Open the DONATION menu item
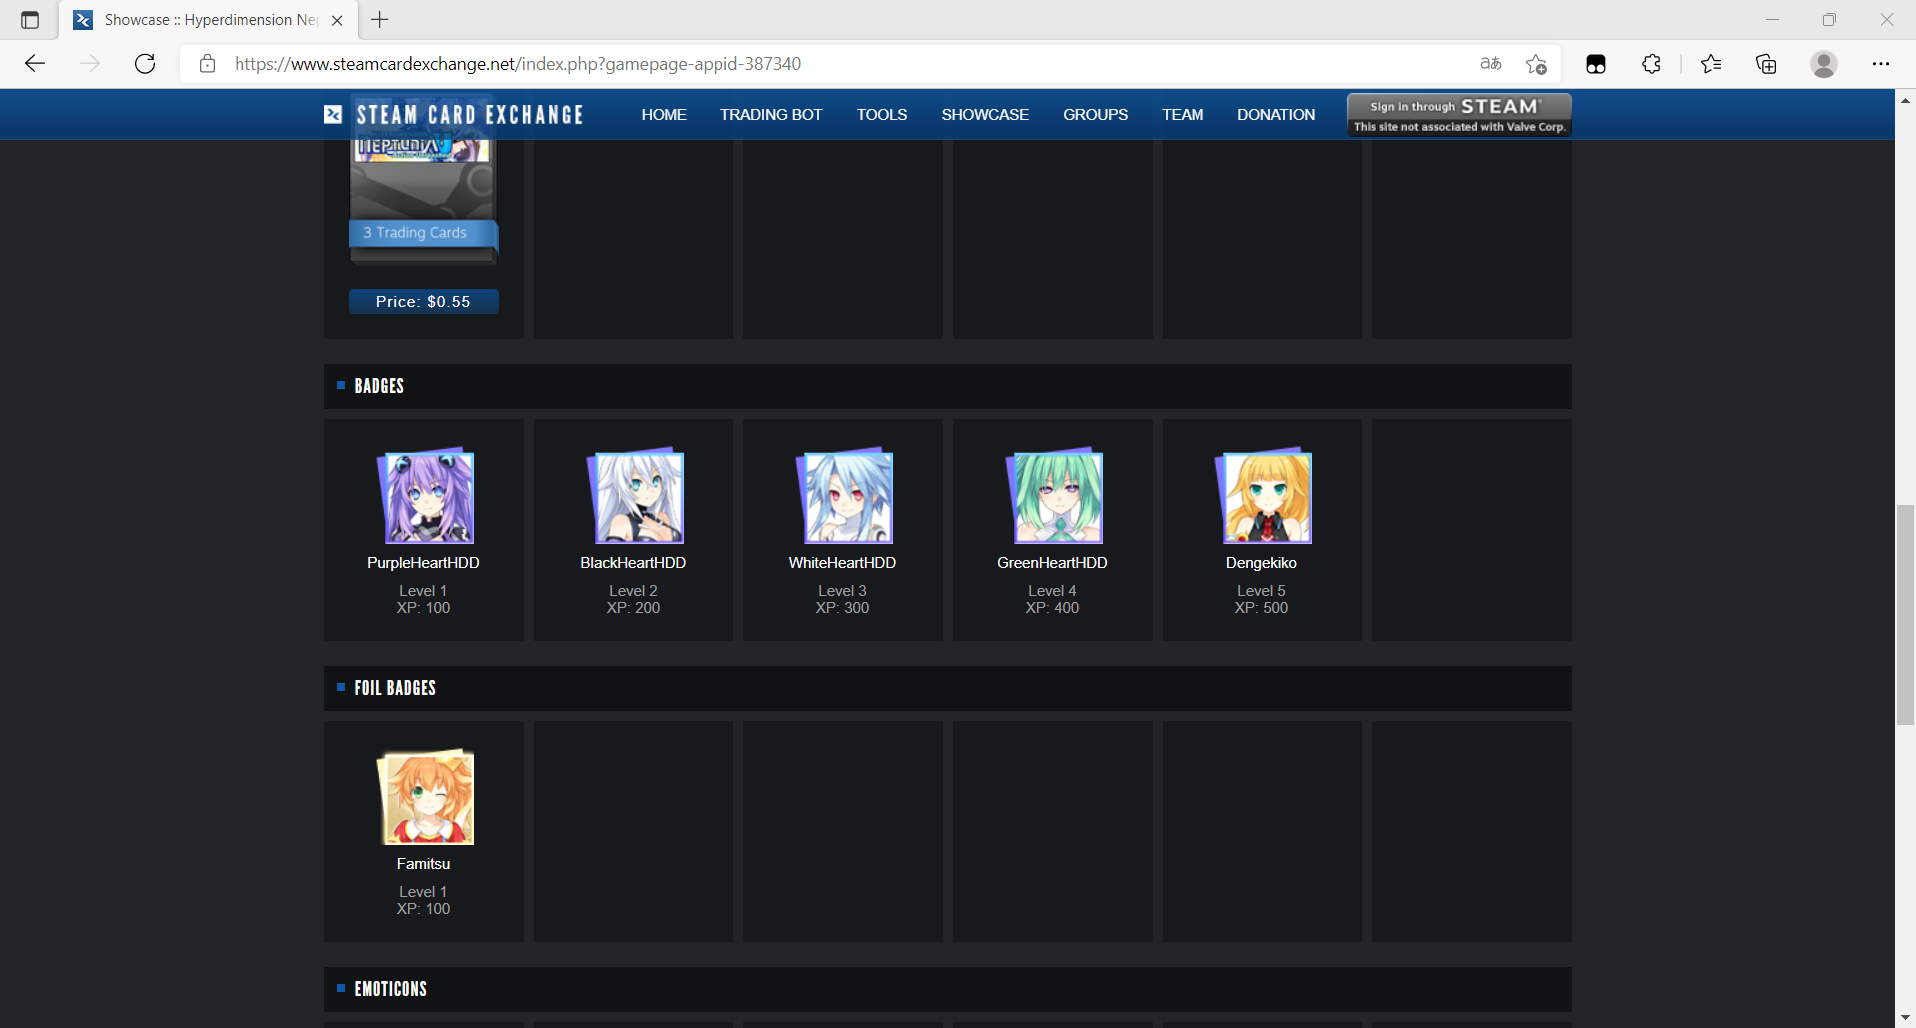The height and width of the screenshot is (1028, 1916). coord(1276,115)
